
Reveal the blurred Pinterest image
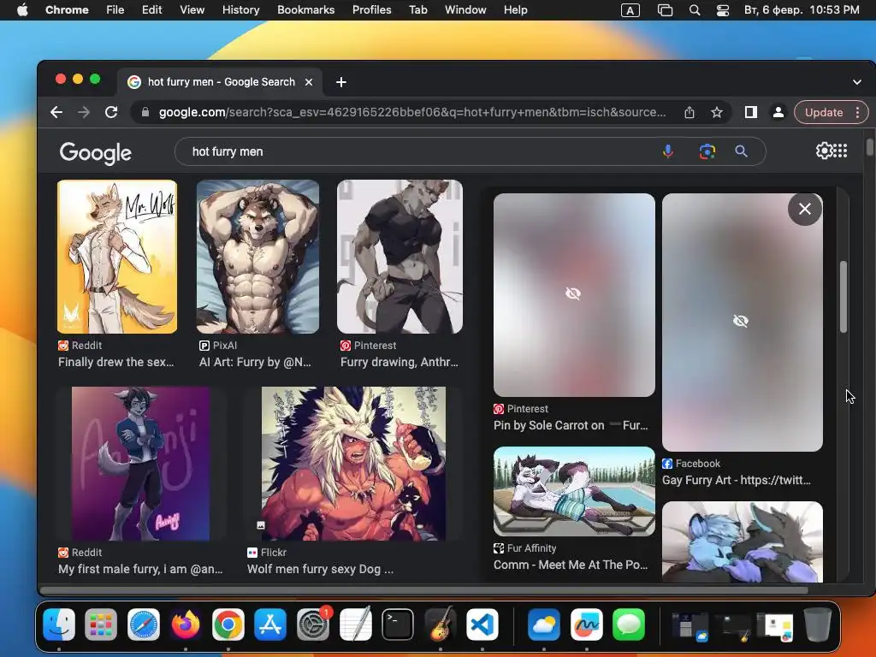tap(574, 294)
